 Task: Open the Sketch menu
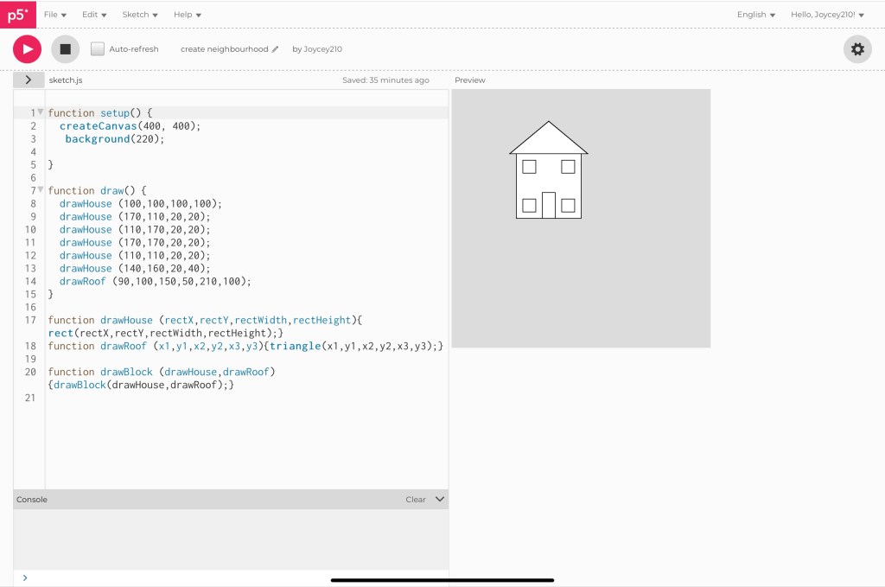click(140, 15)
